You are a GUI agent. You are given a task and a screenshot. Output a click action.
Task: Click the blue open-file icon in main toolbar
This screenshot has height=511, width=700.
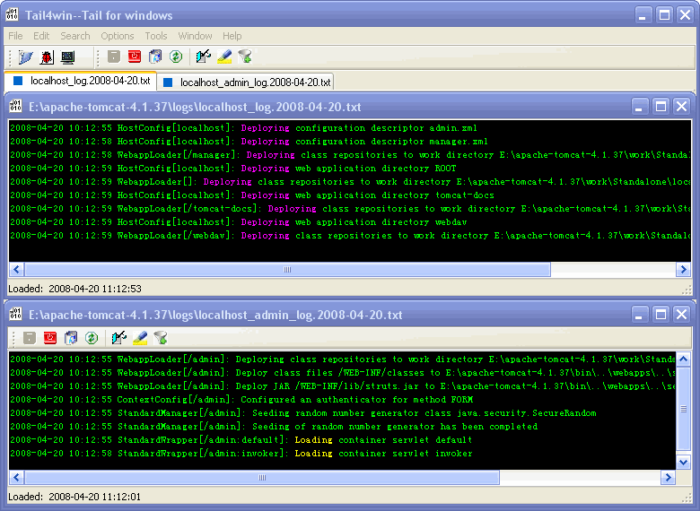point(25,57)
